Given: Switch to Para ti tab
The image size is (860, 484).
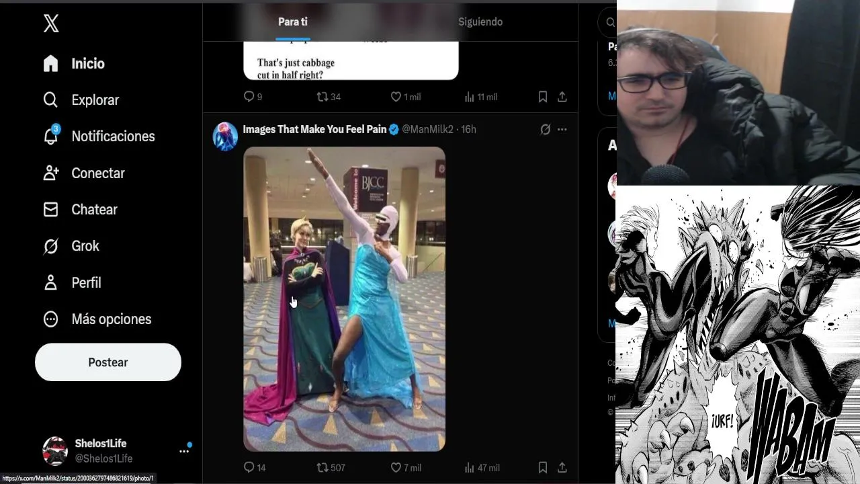Looking at the screenshot, I should 293,22.
